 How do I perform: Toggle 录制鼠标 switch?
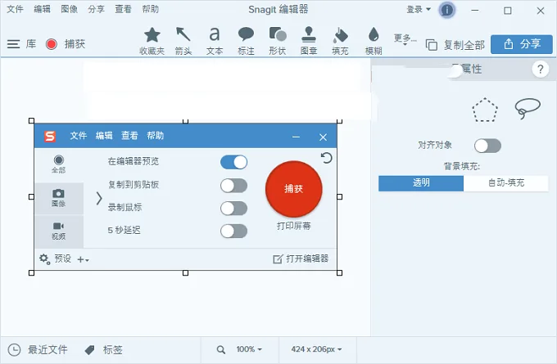(x=233, y=209)
